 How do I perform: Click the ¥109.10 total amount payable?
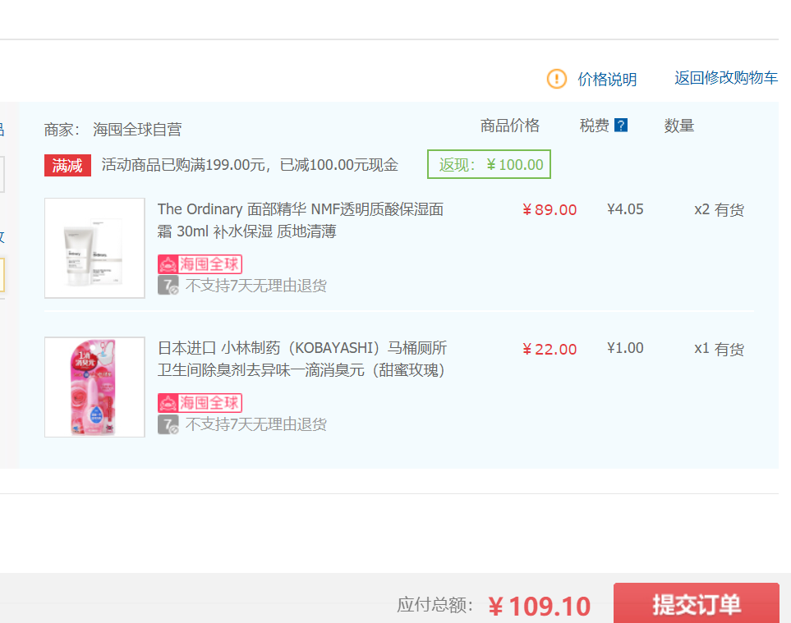click(x=540, y=606)
